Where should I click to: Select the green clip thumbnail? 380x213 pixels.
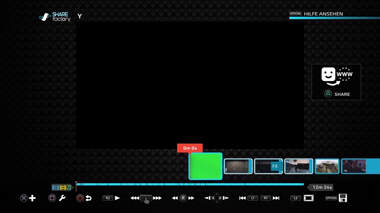[205, 166]
